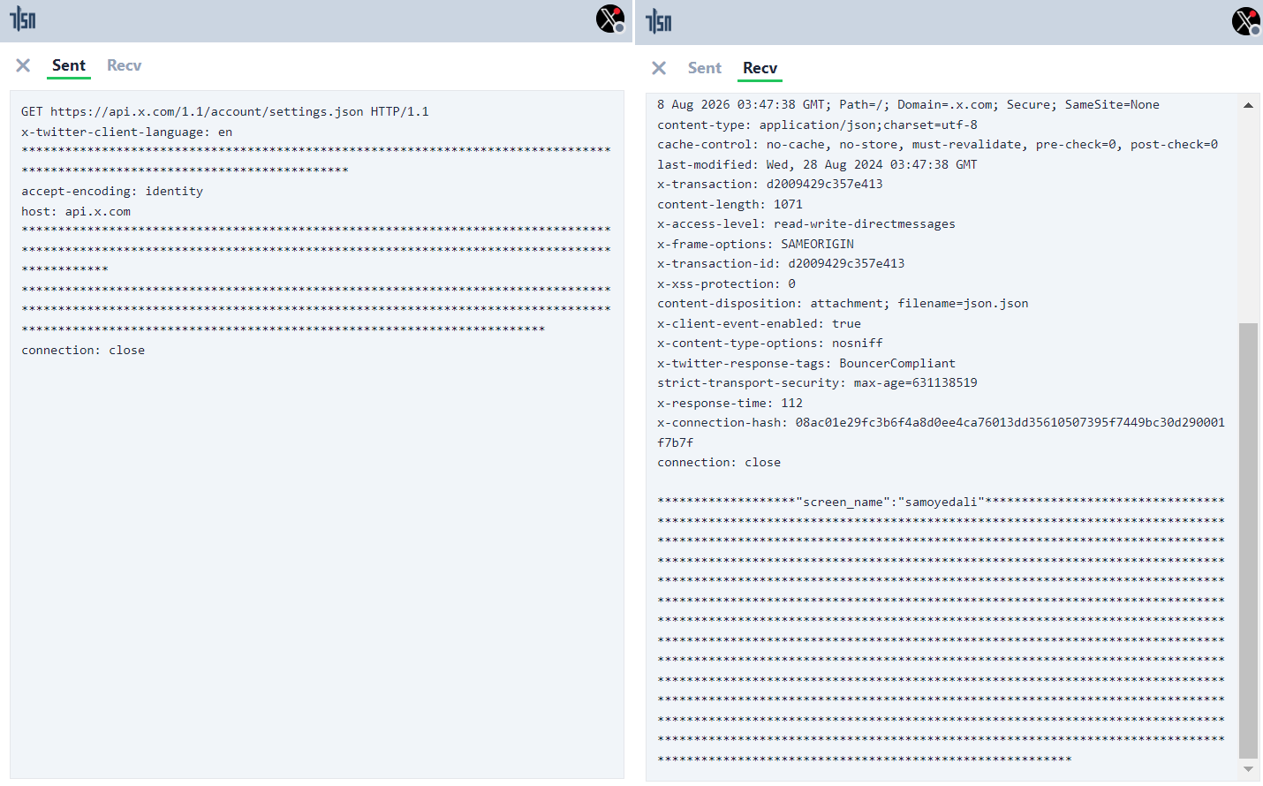The width and height of the screenshot is (1263, 786).
Task: Click the TLSN logo above the response headers panel
Action: [659, 21]
